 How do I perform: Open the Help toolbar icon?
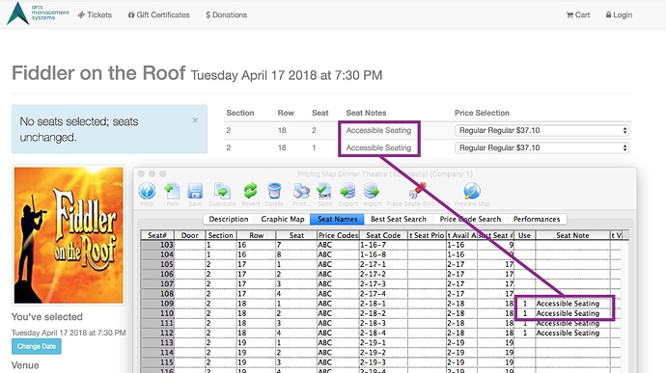click(x=147, y=192)
